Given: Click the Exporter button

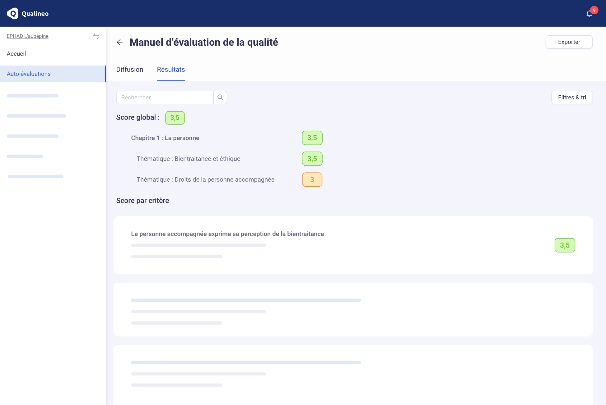Looking at the screenshot, I should 569,42.
